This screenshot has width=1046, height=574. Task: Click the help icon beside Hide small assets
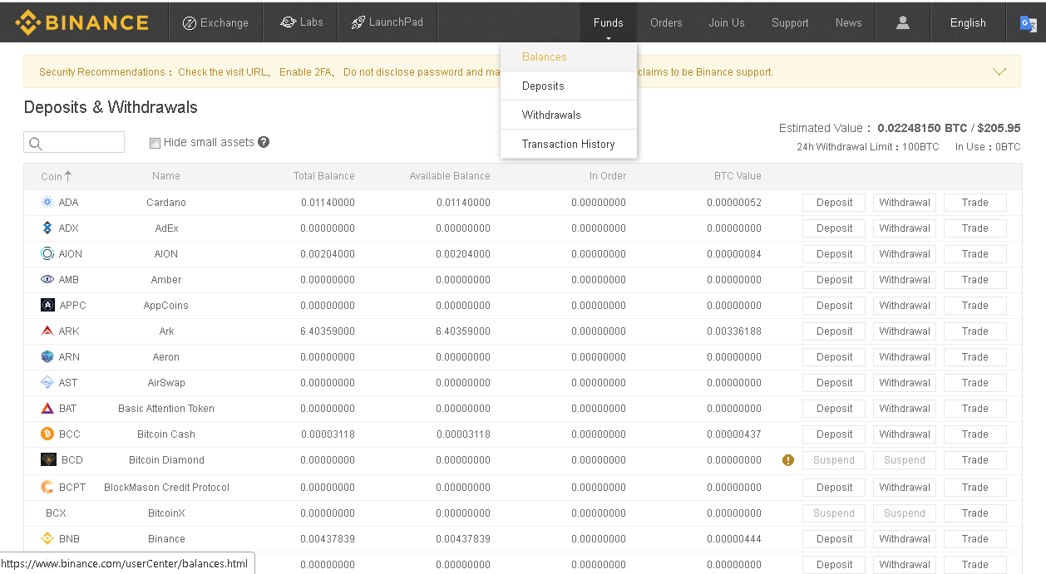coord(264,142)
